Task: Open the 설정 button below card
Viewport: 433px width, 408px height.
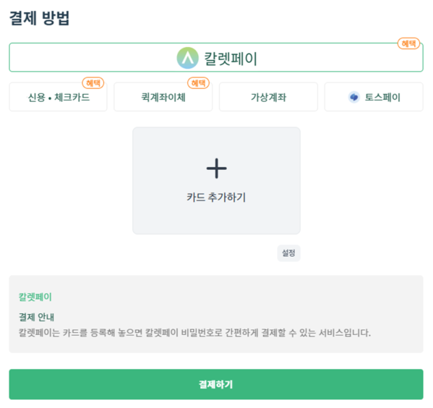Action: (x=288, y=253)
